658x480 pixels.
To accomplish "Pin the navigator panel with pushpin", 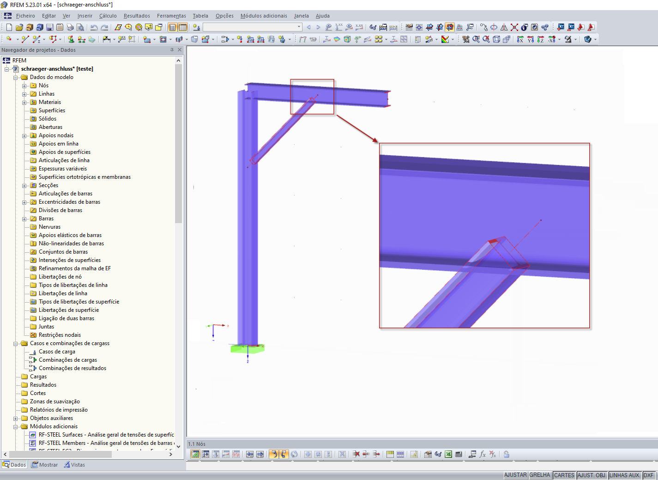I will click(172, 50).
